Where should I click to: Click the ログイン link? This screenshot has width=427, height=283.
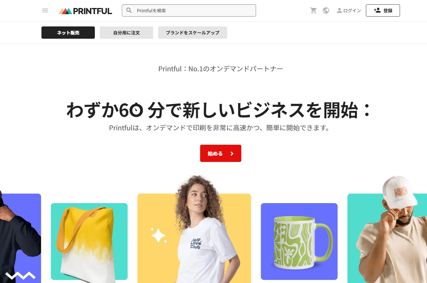click(349, 10)
